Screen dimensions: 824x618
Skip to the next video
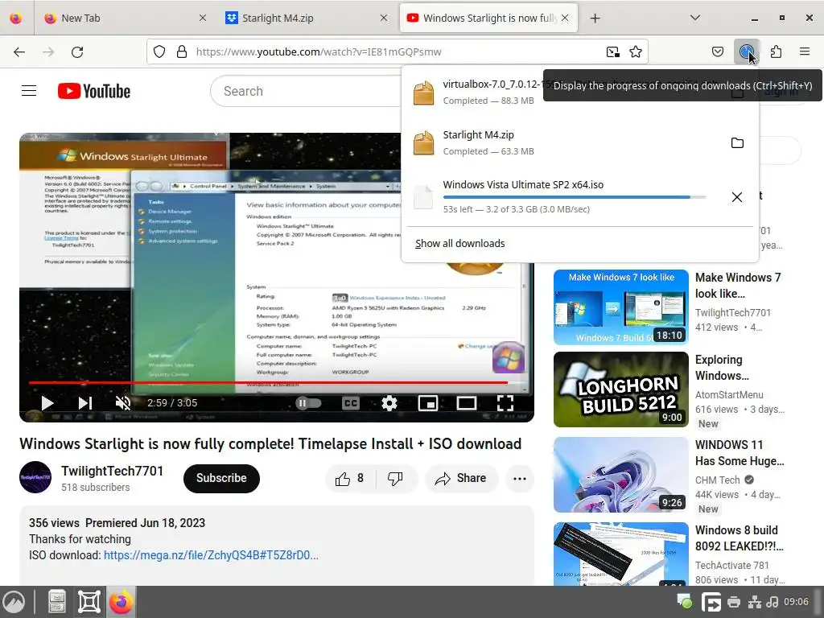coord(85,403)
